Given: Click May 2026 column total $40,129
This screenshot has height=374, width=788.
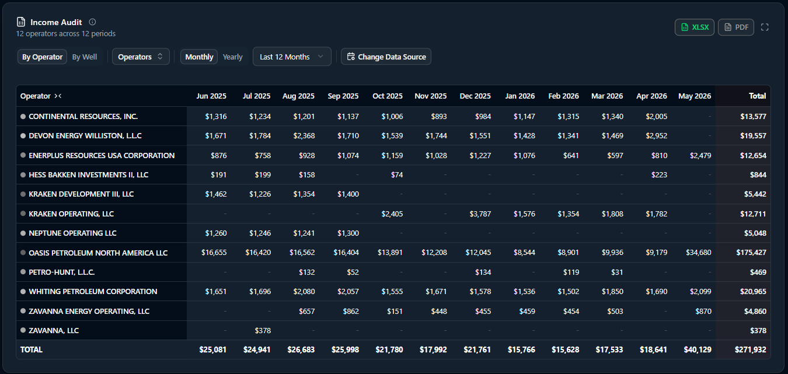Looking at the screenshot, I should coord(698,349).
